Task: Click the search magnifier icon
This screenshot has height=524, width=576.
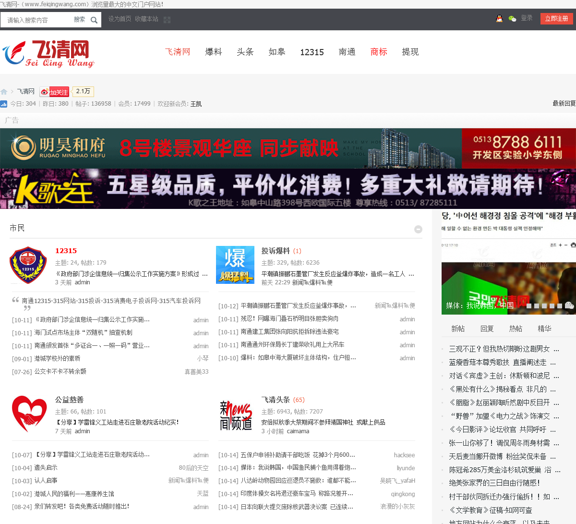Action: point(94,20)
